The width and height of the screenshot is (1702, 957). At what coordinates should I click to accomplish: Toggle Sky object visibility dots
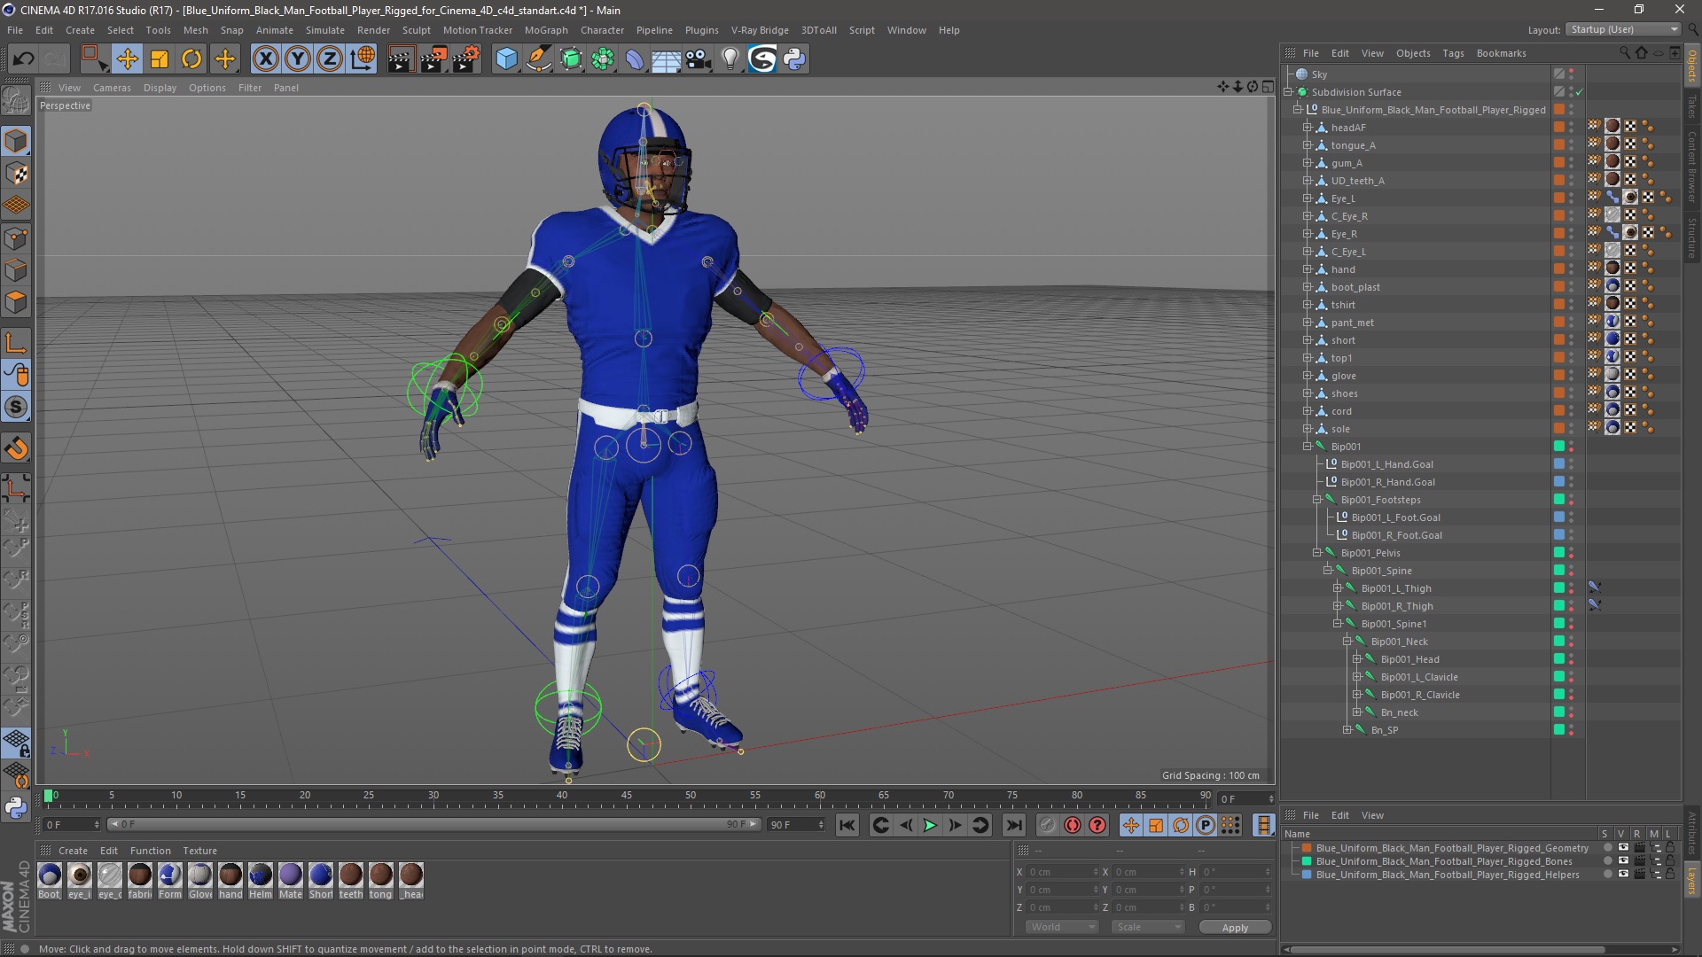coord(1572,74)
